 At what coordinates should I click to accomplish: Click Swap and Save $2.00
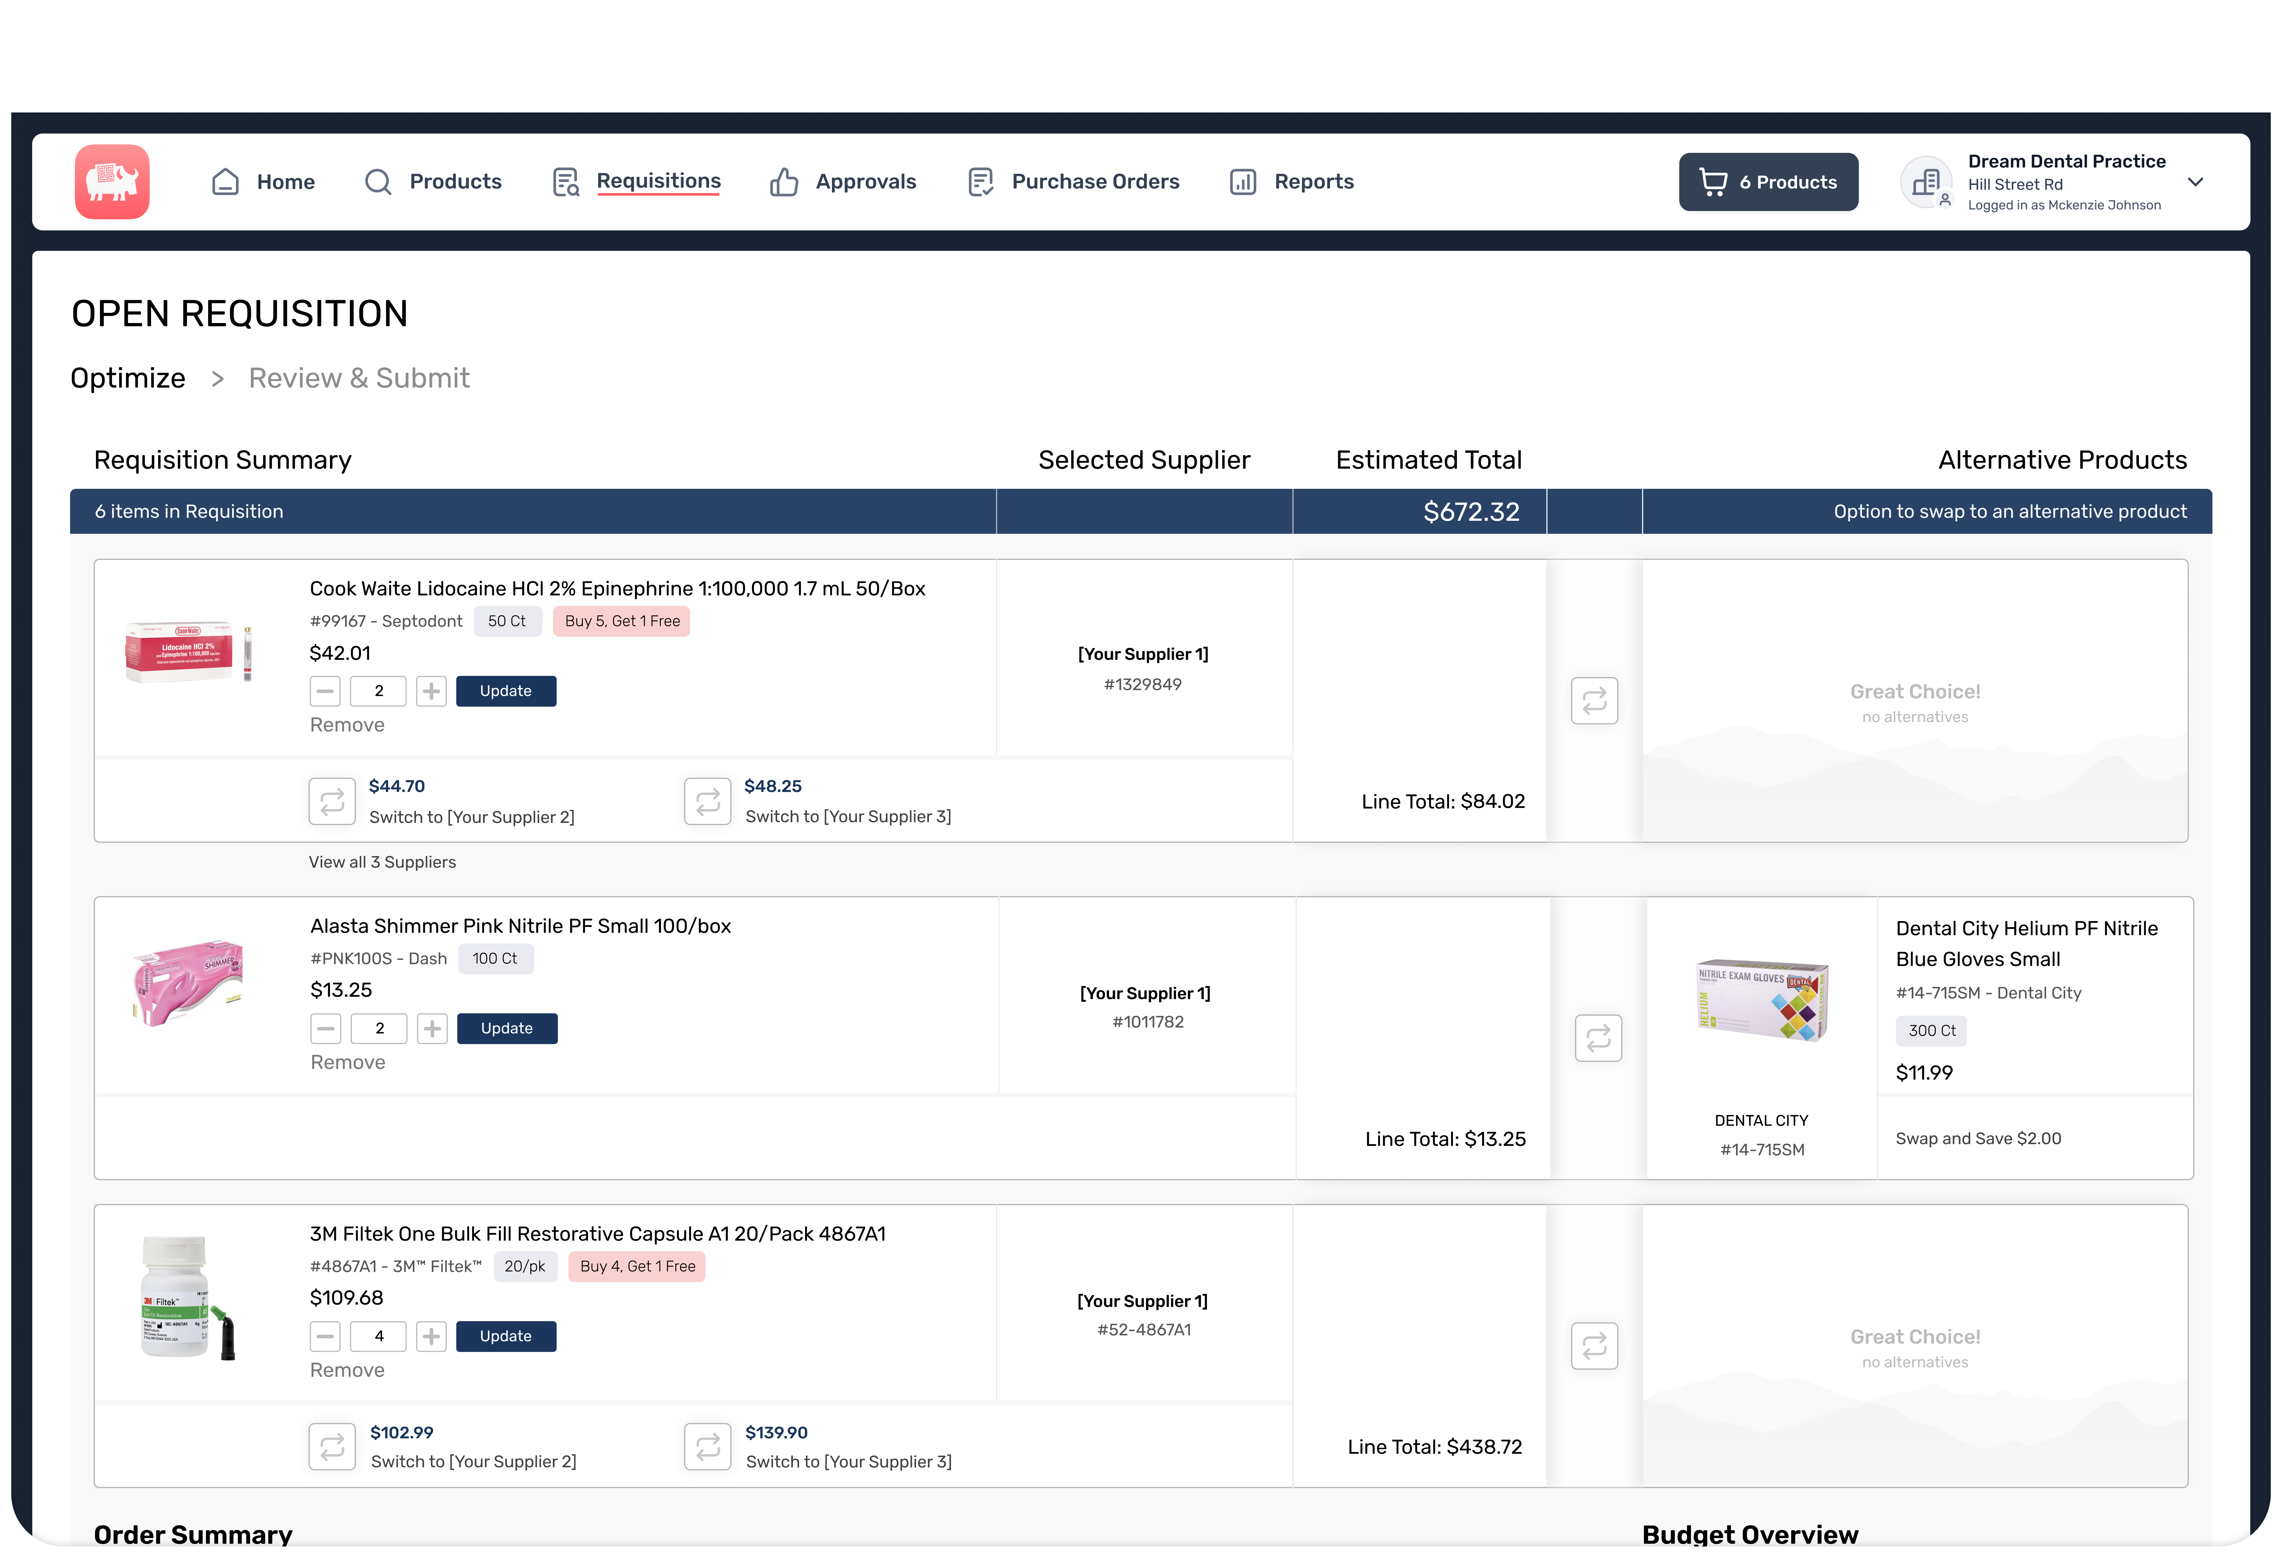(1979, 1139)
